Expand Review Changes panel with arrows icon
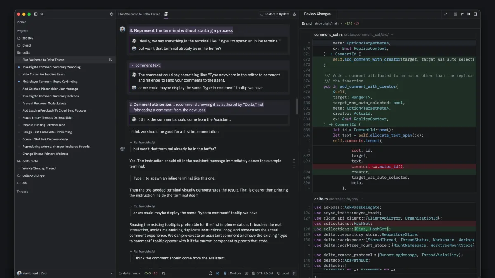The width and height of the screenshot is (495, 278). pyautogui.click(x=446, y=14)
